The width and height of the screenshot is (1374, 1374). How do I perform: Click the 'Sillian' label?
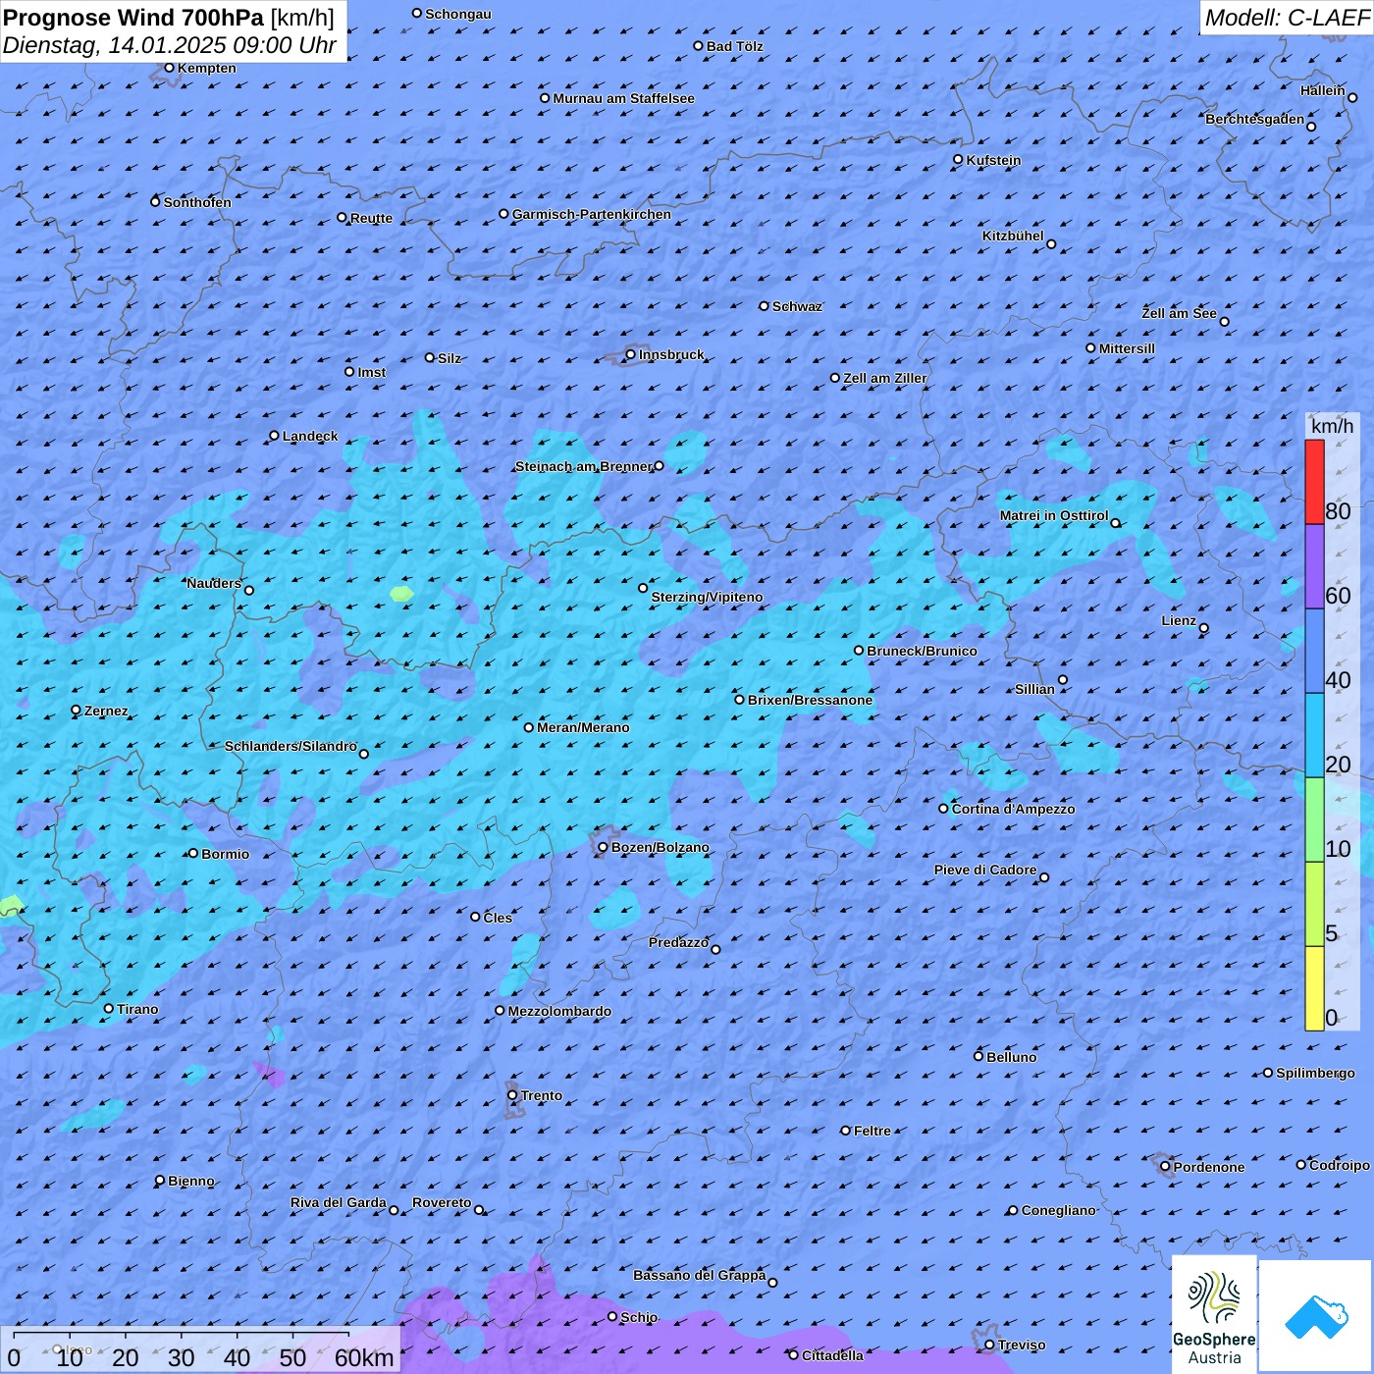pyautogui.click(x=1034, y=689)
